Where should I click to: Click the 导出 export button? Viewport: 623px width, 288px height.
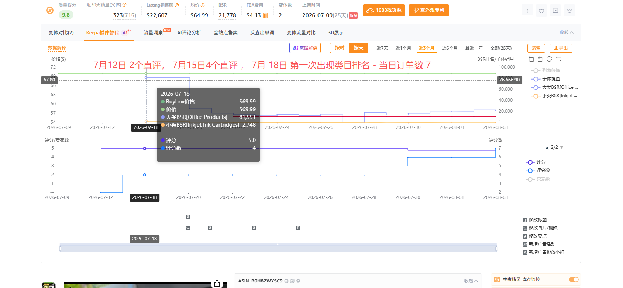click(561, 48)
